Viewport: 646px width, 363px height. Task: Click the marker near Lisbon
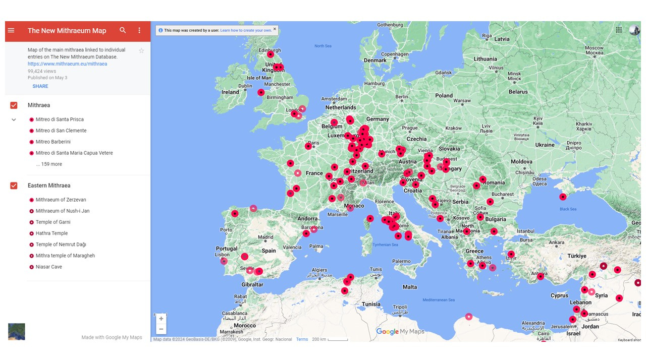[x=224, y=261]
